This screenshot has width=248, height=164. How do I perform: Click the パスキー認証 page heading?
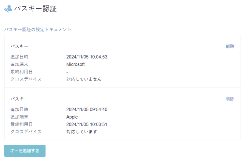[35, 9]
